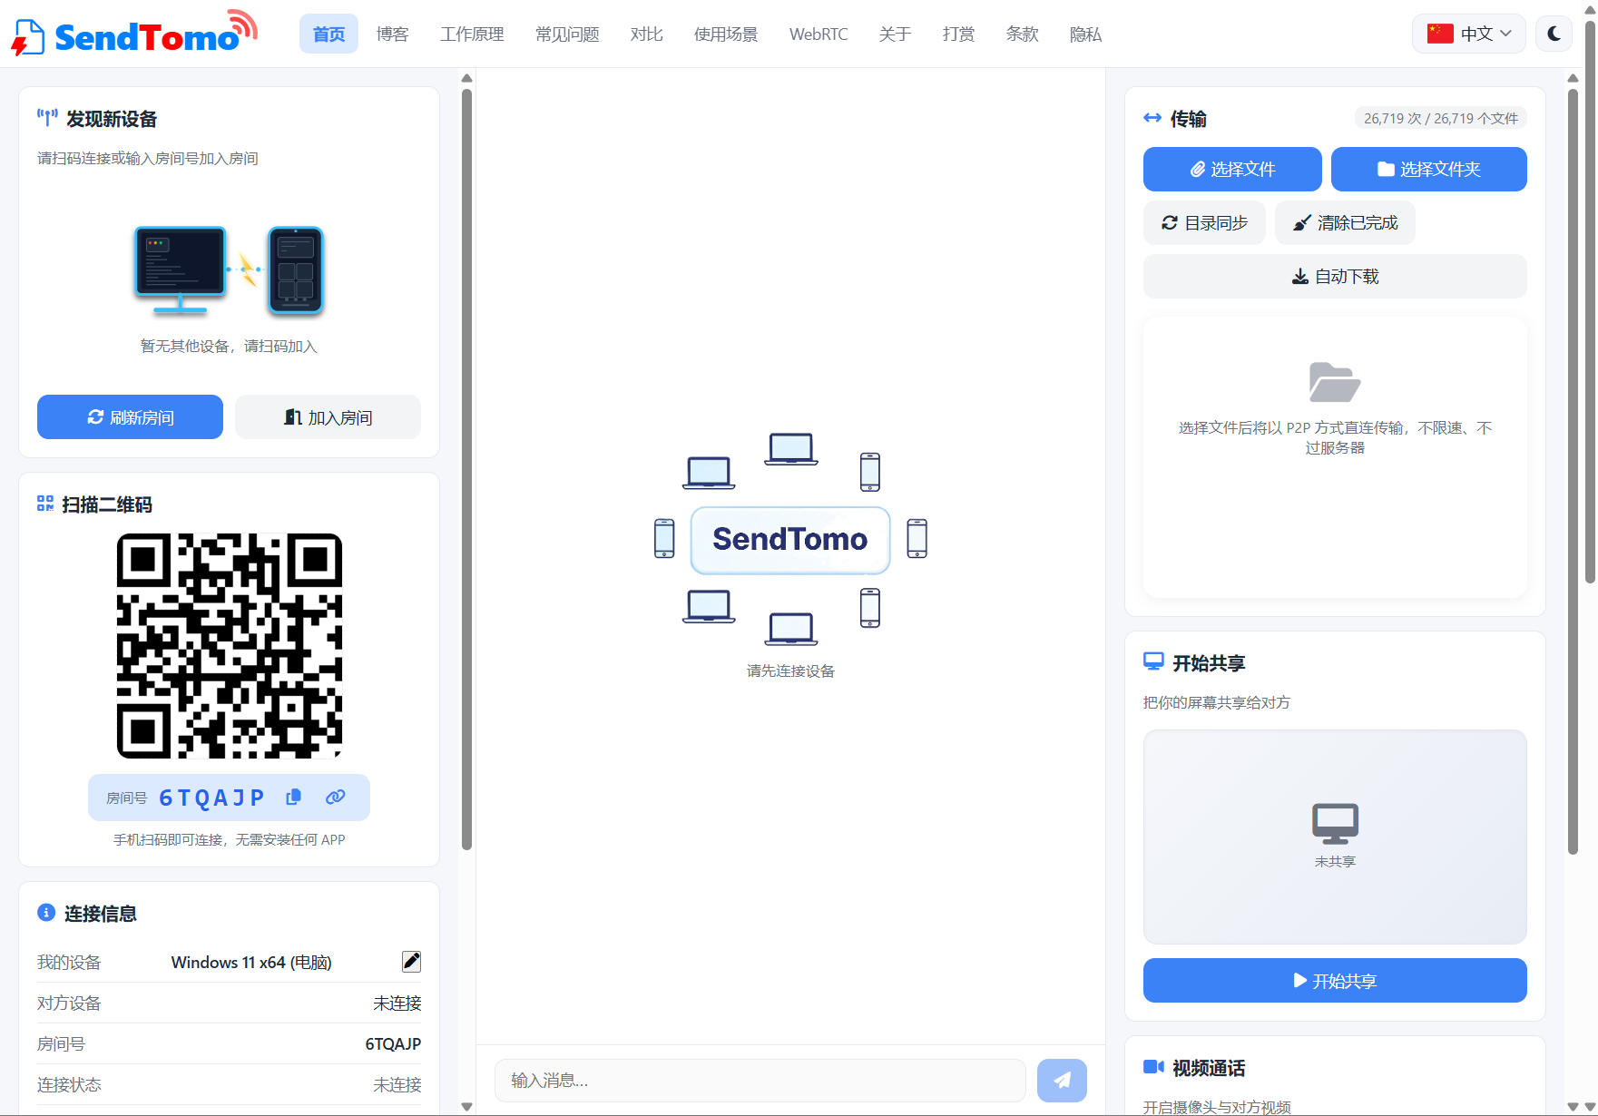Screen dimensions: 1598x1116
Task: Open the 首页 nav tab
Action: tap(328, 34)
